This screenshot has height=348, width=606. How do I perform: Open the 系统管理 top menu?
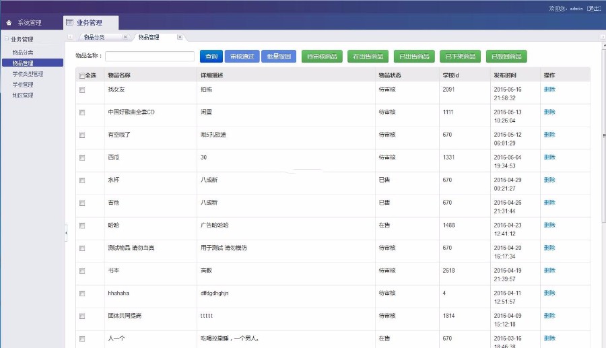30,23
